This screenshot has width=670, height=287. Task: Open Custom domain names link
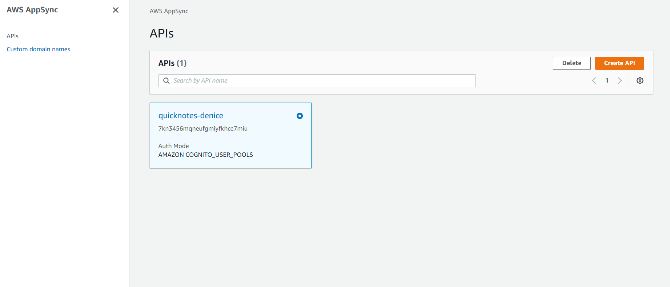(38, 49)
